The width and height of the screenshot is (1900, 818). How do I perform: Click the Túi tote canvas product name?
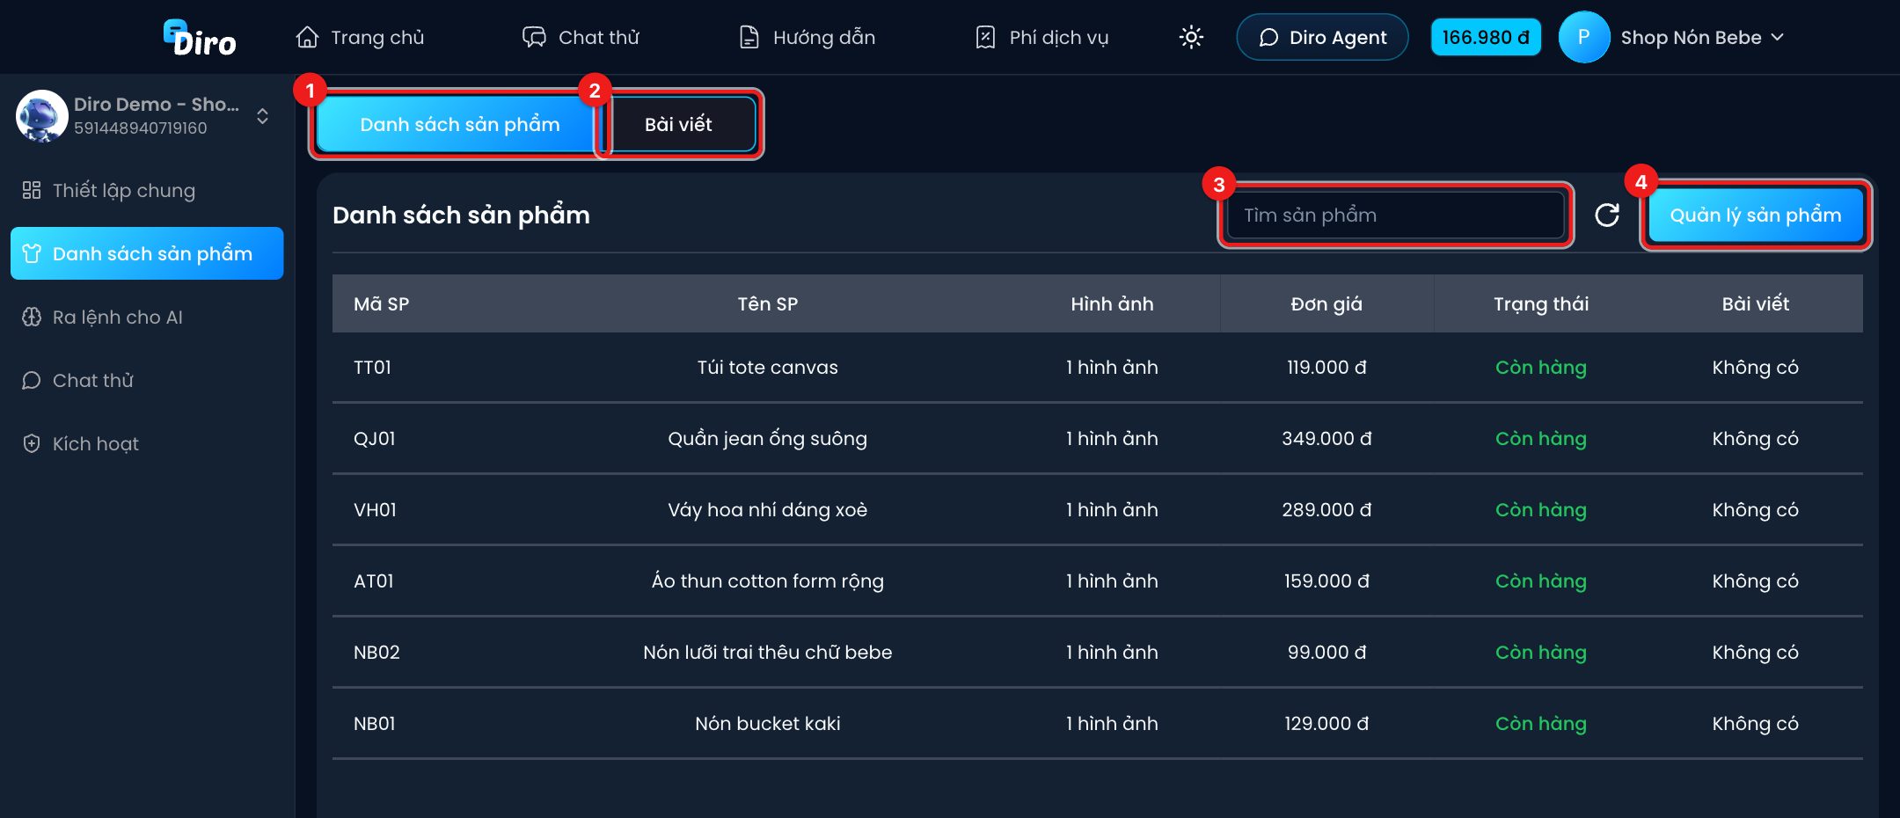(x=767, y=367)
